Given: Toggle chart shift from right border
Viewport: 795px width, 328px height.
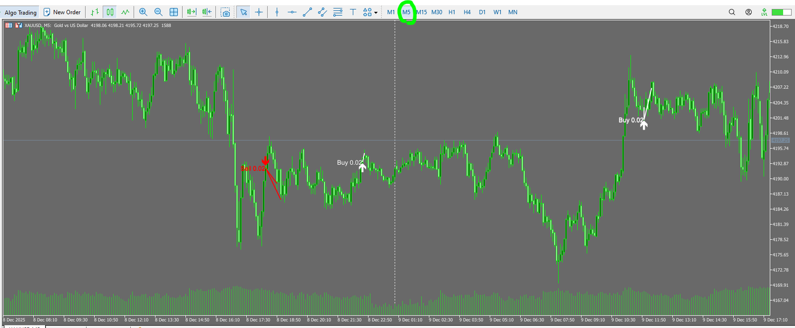Looking at the screenshot, I should tap(207, 12).
